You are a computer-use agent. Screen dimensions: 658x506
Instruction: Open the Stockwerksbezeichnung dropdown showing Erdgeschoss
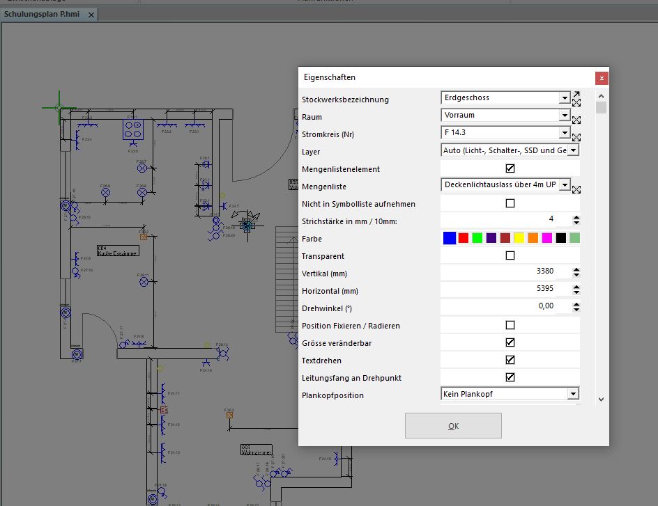coord(565,98)
